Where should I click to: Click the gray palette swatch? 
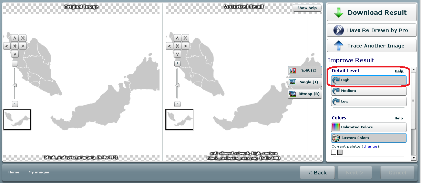340,152
